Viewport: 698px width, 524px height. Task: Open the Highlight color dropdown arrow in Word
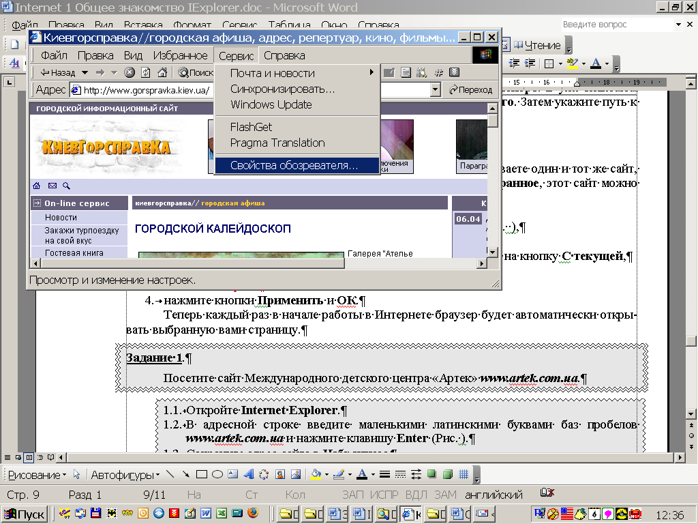[583, 63]
